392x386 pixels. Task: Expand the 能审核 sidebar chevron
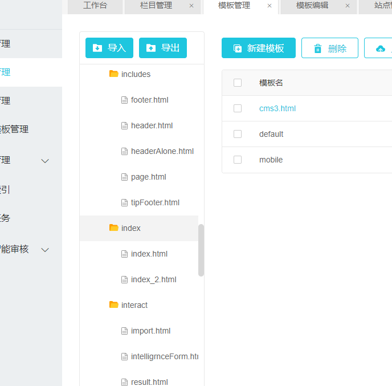pos(46,249)
